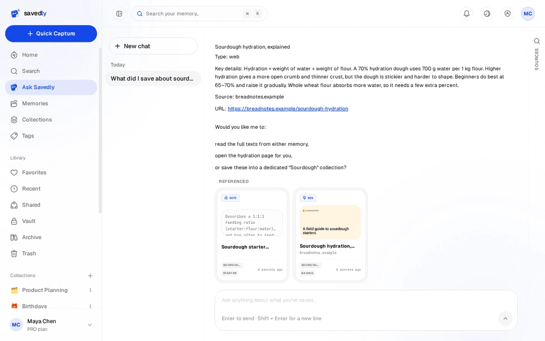Viewport: 545px width, 341px height.
Task: Open Home in the sidebar
Action: click(51, 55)
